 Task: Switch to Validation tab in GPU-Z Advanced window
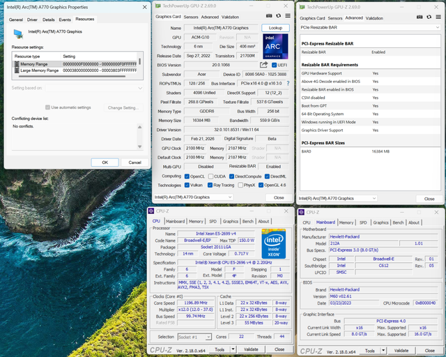tap(374, 18)
